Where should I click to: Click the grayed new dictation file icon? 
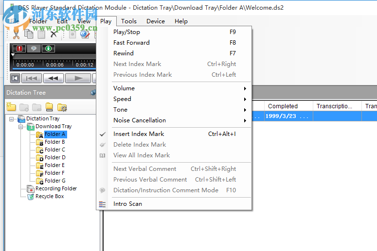72,34
